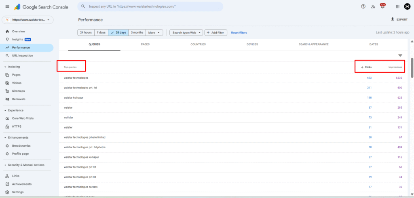The image size is (414, 198).
Task: Open the account profile avatar
Action: (x=407, y=6)
